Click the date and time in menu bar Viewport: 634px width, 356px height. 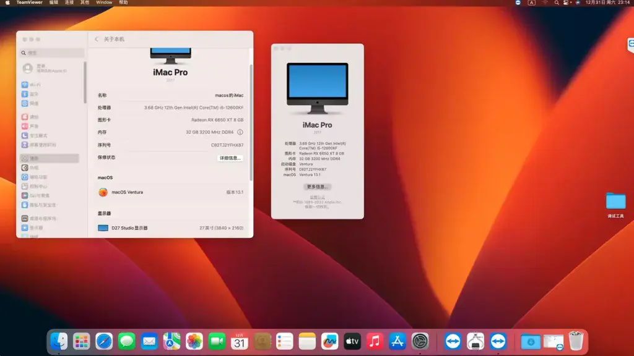(608, 2)
